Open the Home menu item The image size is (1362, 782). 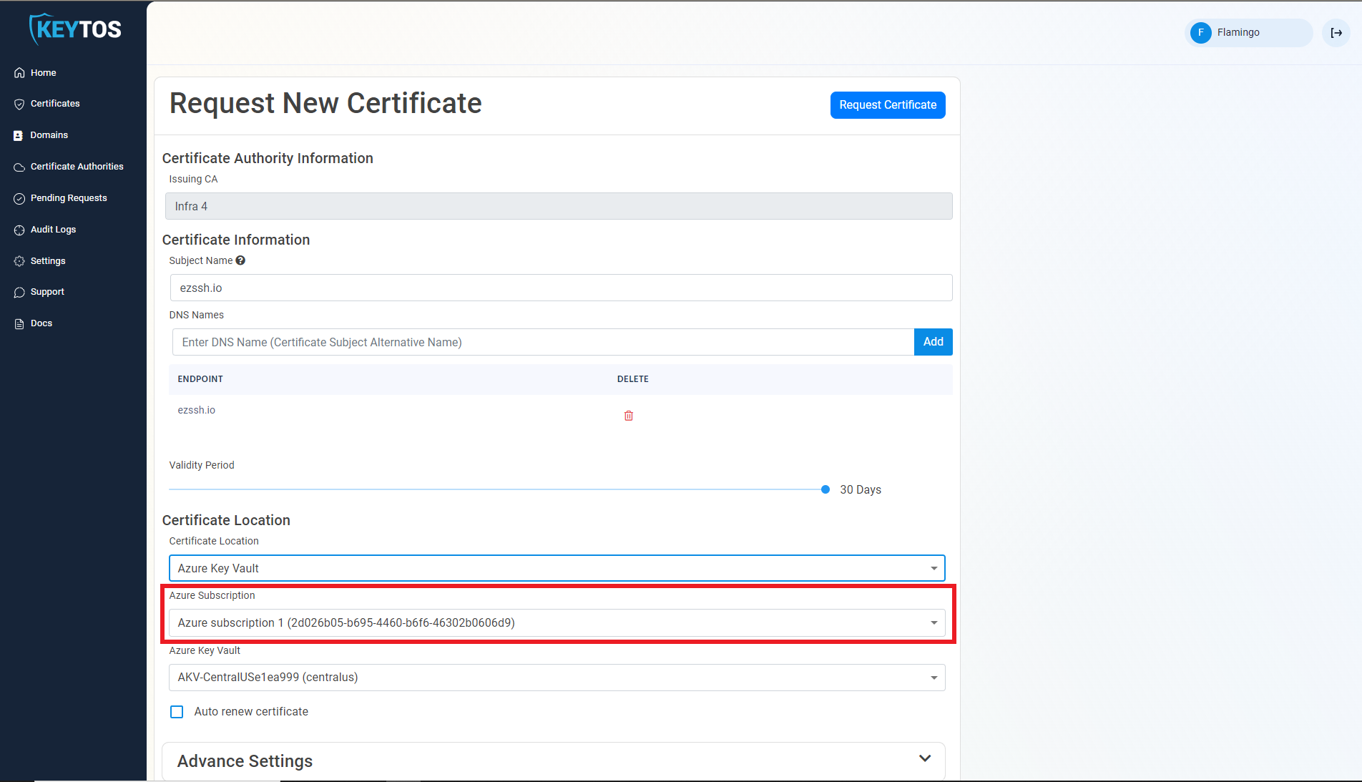pos(44,73)
